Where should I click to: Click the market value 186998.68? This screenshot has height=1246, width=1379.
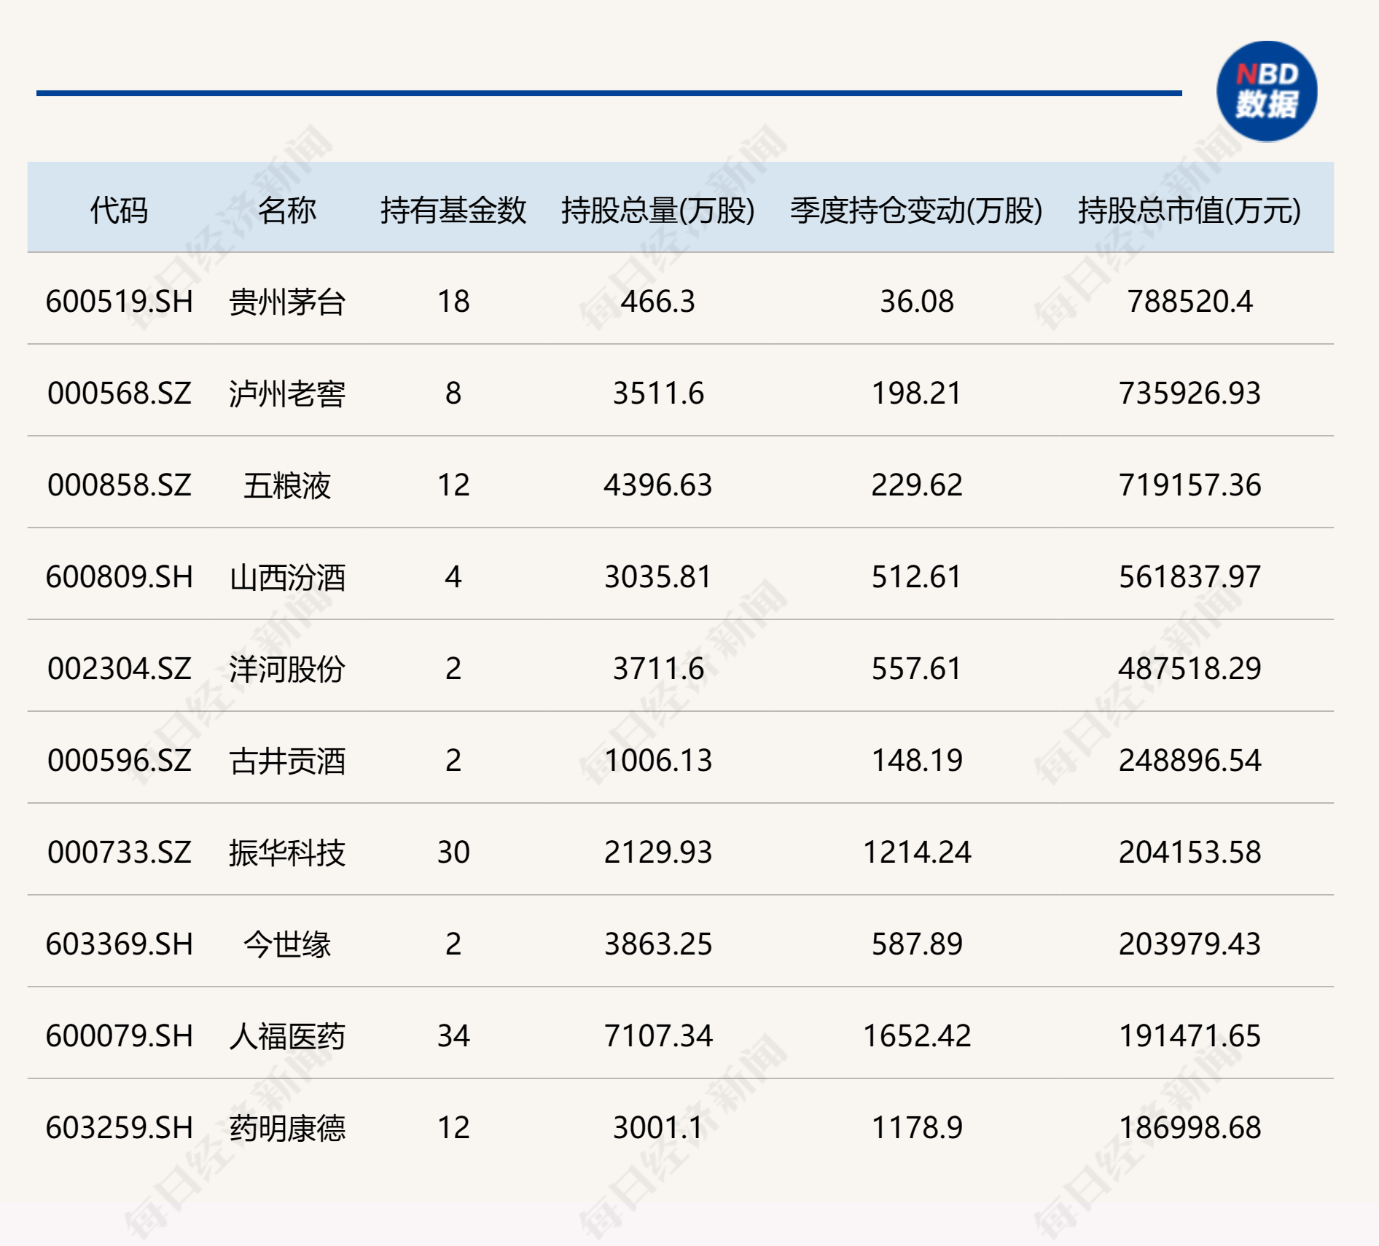(1189, 1127)
